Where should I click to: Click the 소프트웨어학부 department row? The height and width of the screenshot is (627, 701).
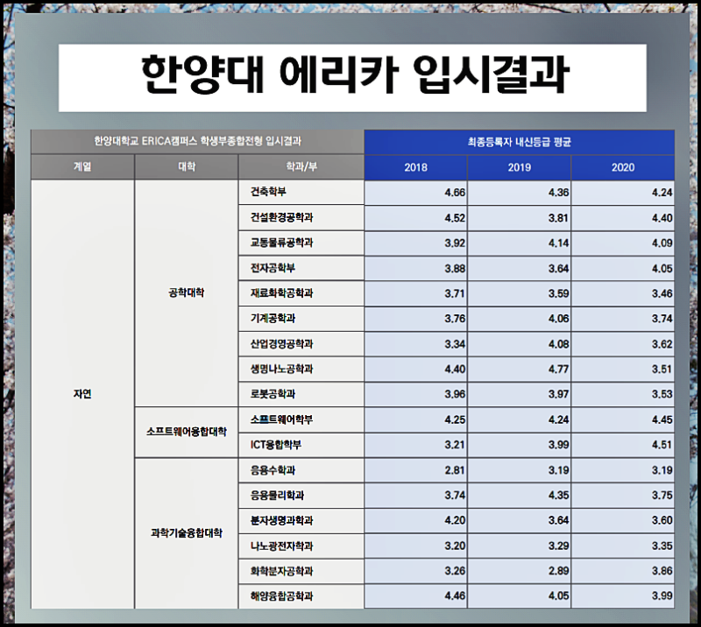(x=301, y=419)
